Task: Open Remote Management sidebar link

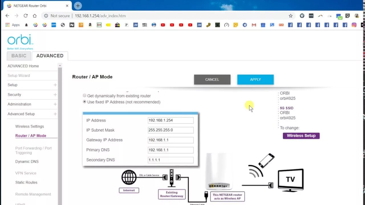Action: click(33, 194)
